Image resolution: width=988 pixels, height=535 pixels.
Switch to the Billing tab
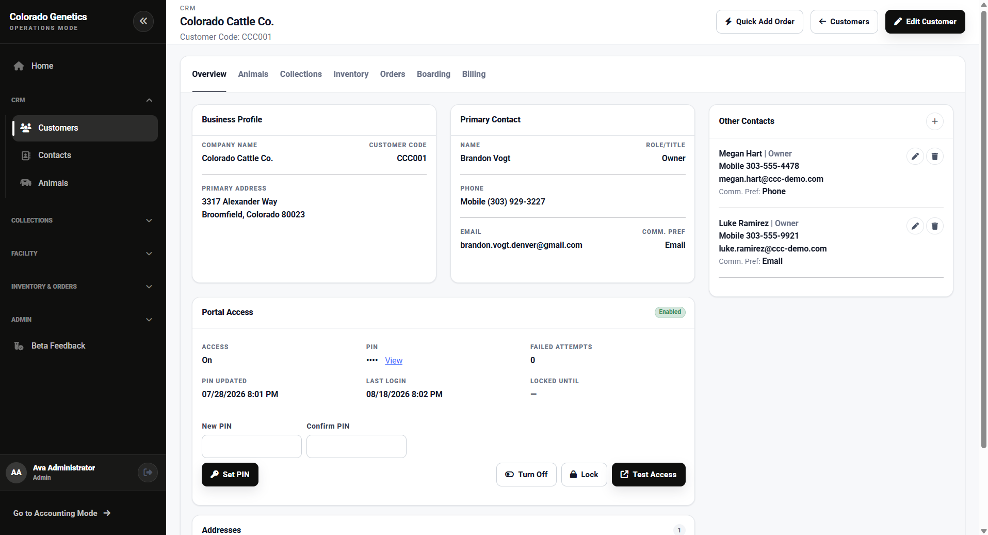474,74
